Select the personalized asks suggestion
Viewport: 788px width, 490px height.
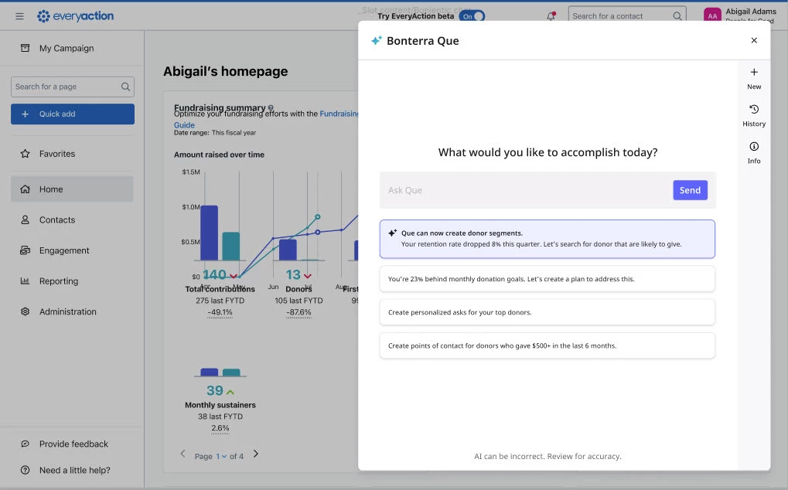click(548, 312)
